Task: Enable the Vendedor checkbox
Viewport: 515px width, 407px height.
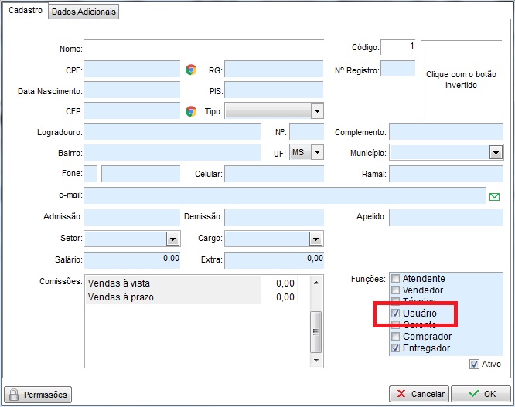Action: (x=396, y=290)
